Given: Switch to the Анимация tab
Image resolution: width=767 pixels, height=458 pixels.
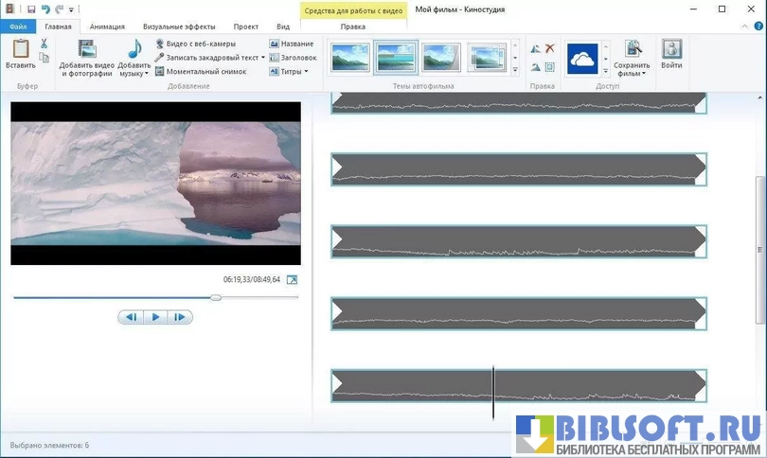Looking at the screenshot, I should point(106,27).
